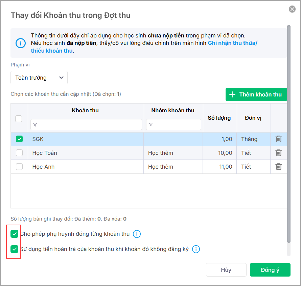Click filter icon in Khoản thu column
This screenshot has width=301, height=286.
(35, 125)
